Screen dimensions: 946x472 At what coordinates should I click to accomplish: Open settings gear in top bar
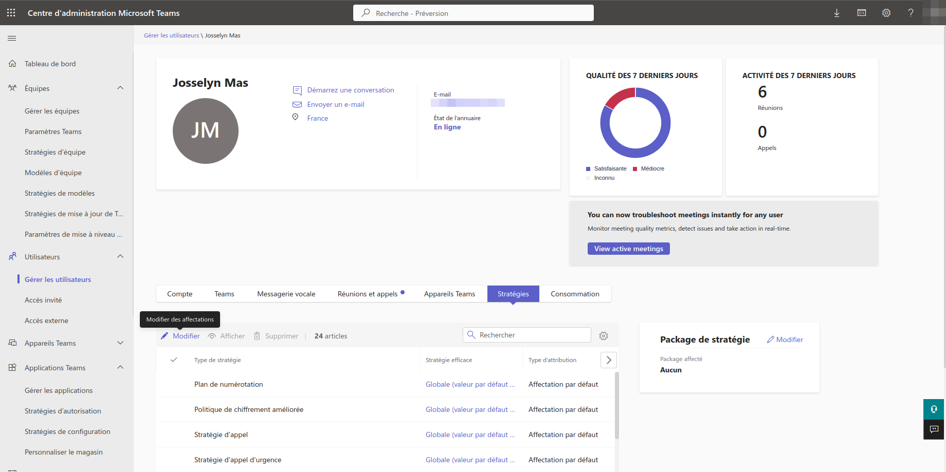tap(886, 13)
